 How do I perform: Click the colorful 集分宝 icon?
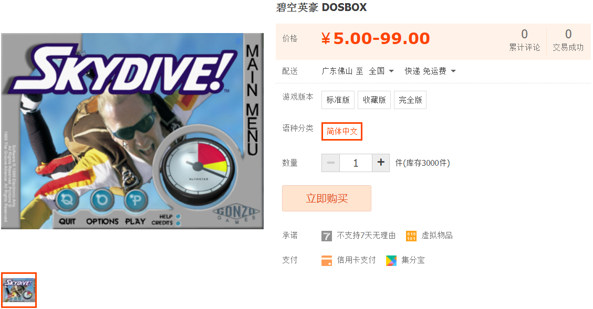point(391,260)
